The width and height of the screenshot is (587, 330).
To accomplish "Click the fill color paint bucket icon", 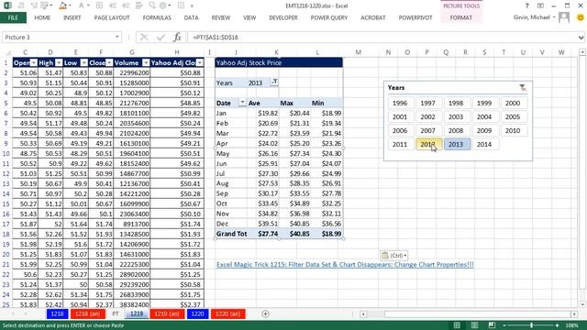I will tap(62, 5).
